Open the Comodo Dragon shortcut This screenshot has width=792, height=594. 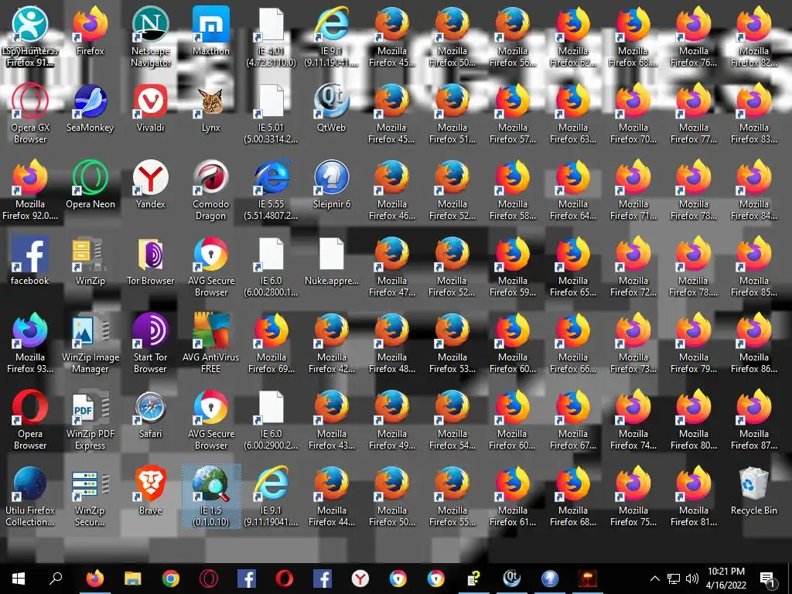point(210,190)
